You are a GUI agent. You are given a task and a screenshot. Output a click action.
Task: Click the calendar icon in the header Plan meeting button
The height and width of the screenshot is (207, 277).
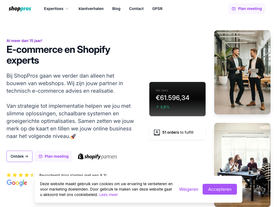coord(233,9)
